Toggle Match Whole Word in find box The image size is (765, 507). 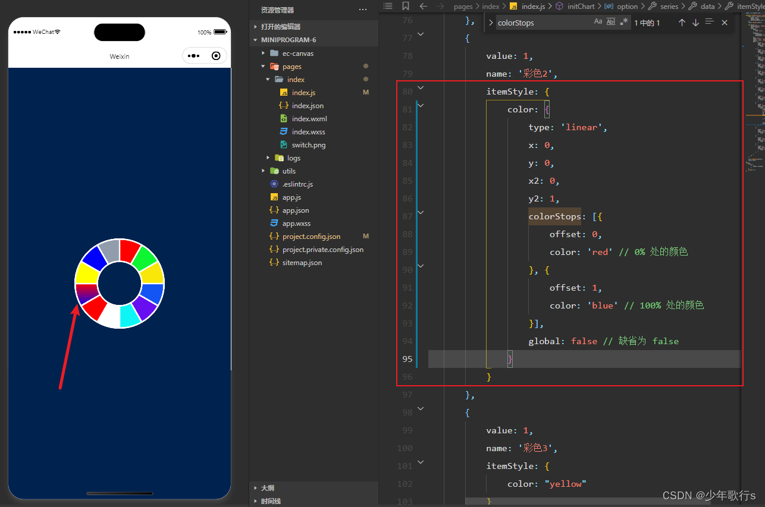[x=611, y=22]
